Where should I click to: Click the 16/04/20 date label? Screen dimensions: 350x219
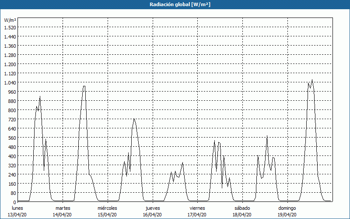click(152, 215)
